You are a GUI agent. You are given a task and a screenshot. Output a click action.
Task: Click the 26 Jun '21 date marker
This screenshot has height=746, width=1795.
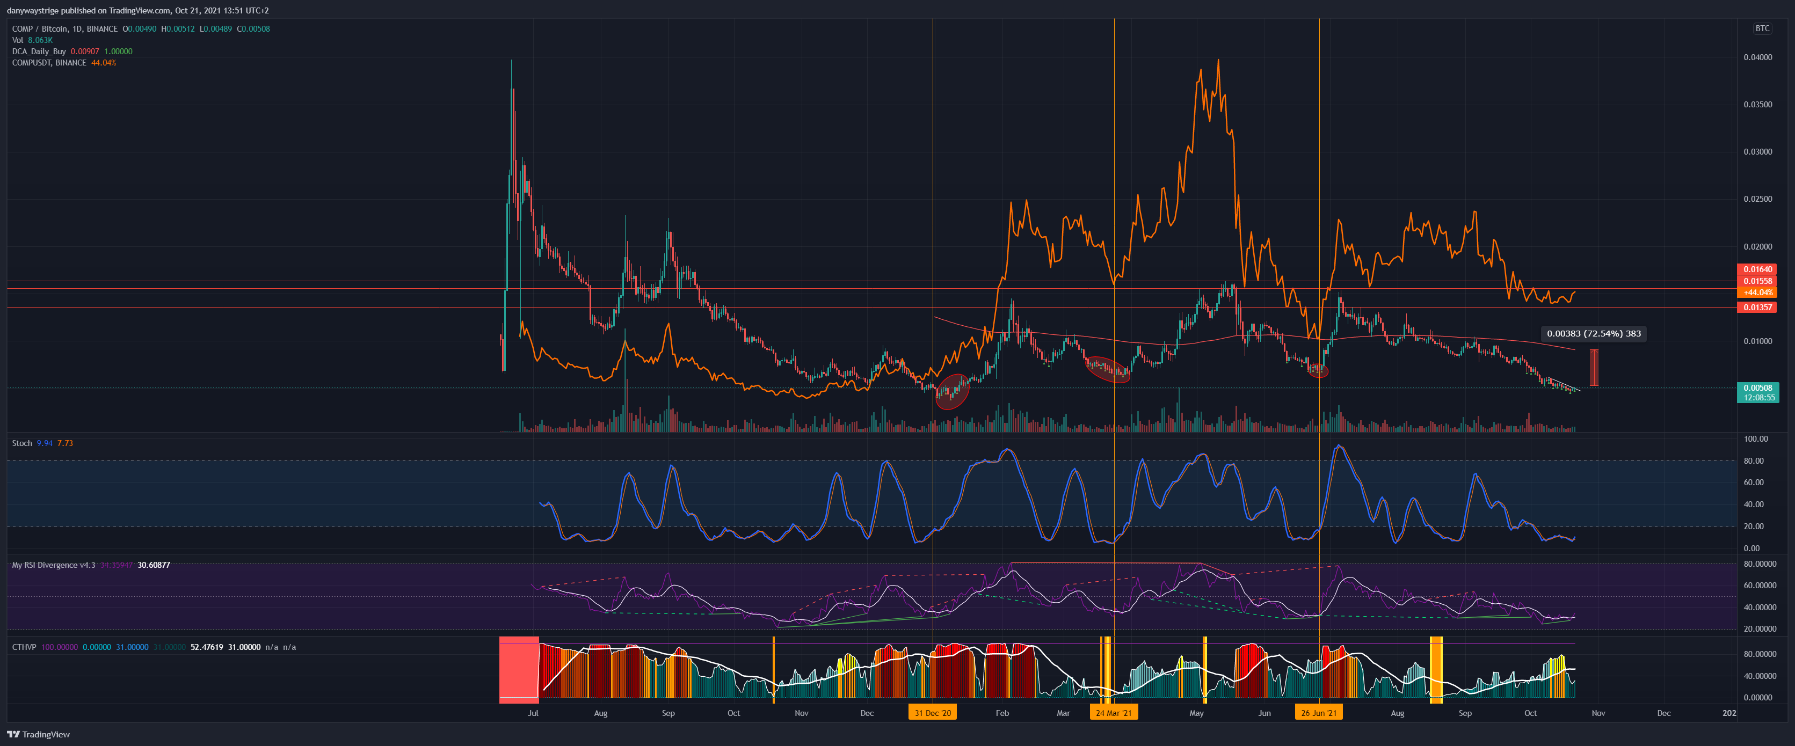pos(1319,713)
